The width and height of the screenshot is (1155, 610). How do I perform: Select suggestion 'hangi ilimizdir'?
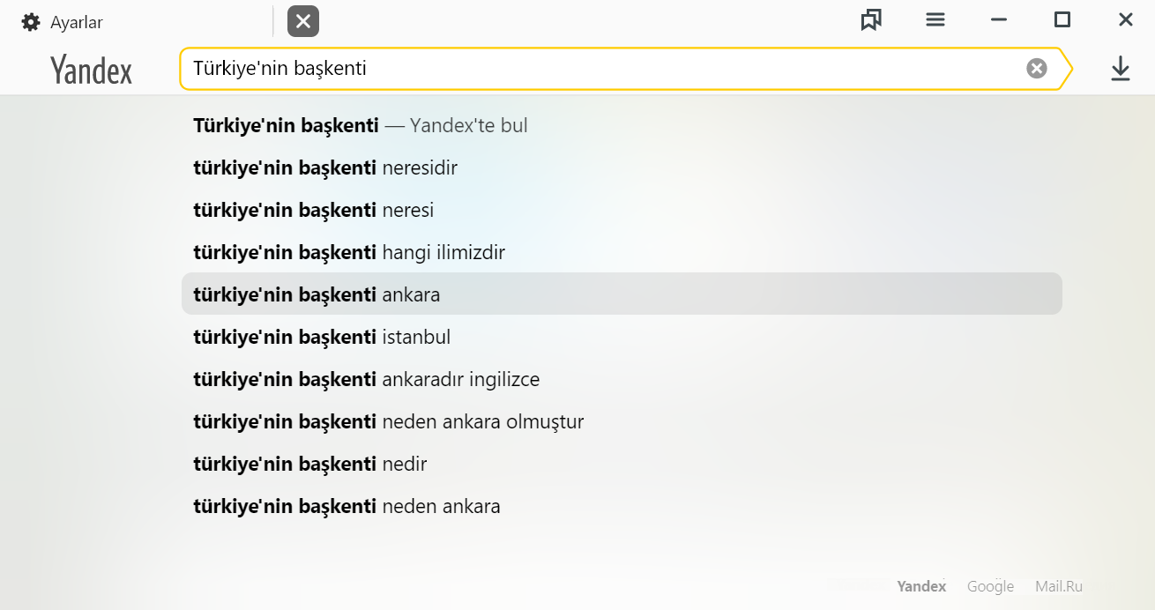[622, 252]
